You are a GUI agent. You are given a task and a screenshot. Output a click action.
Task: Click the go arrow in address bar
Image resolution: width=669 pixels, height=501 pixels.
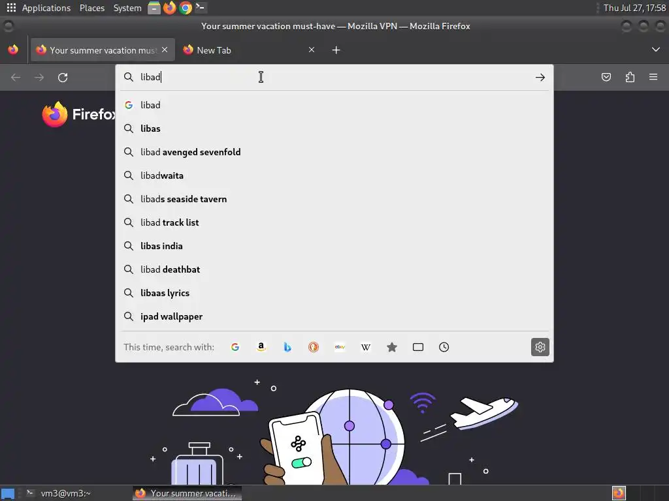click(x=540, y=78)
